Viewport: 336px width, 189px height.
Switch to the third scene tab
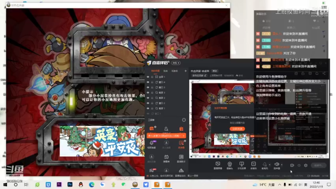(174, 71)
